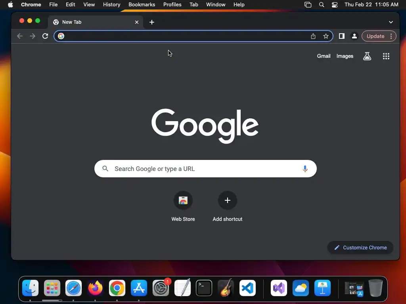Open the History menu
This screenshot has width=406, height=304.
point(111,4)
